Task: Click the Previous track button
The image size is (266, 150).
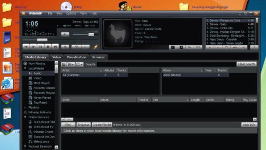Action: click(26, 47)
